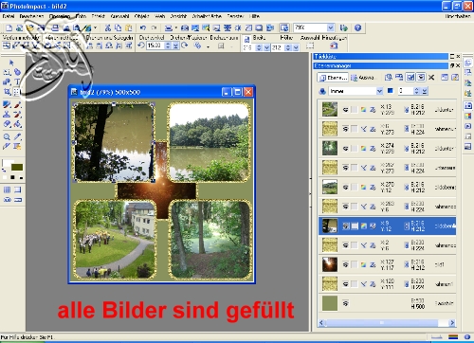Toggle eye of base background layer
The height and width of the screenshot is (343, 474).
pyautogui.click(x=346, y=303)
